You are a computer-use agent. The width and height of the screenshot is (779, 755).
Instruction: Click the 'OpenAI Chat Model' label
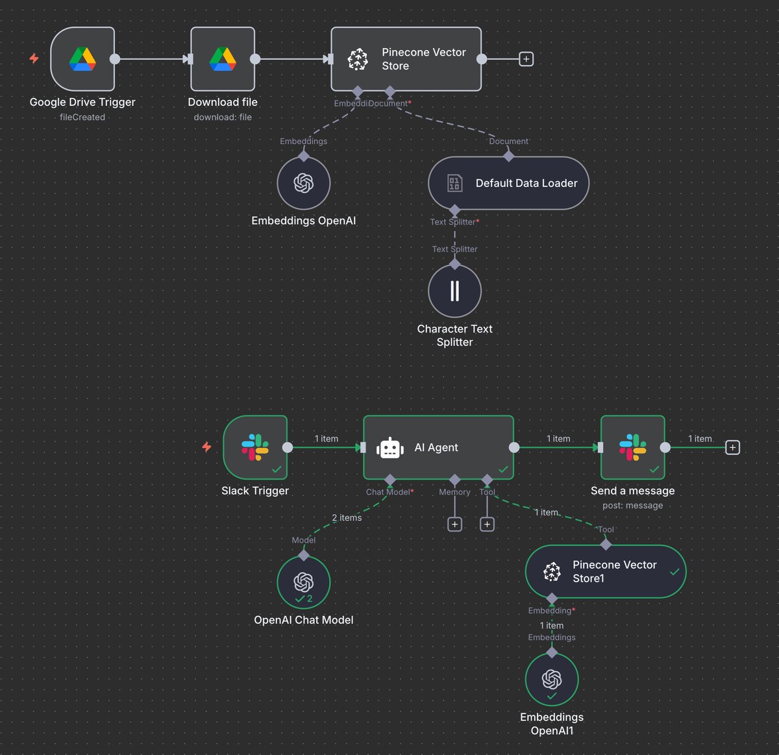click(304, 620)
